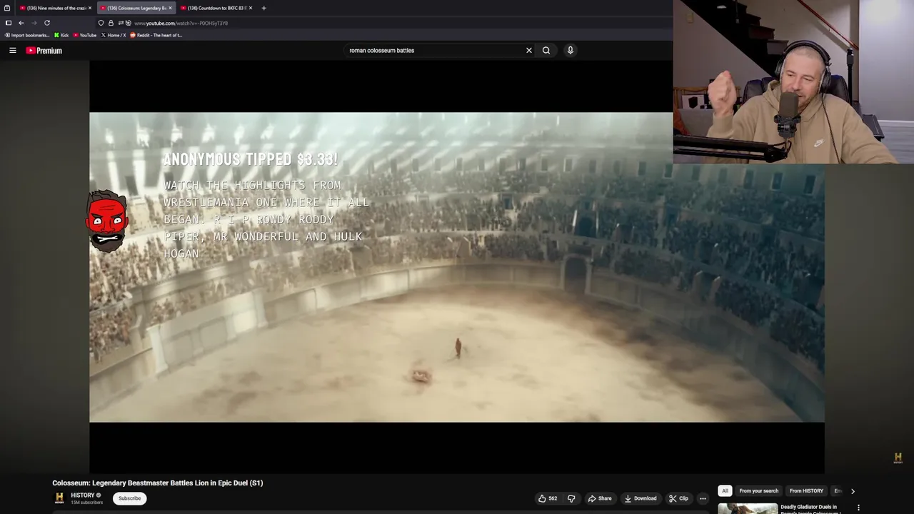914x514 pixels.
Task: Toggle the browser sidebar panel icon
Action: (9, 23)
